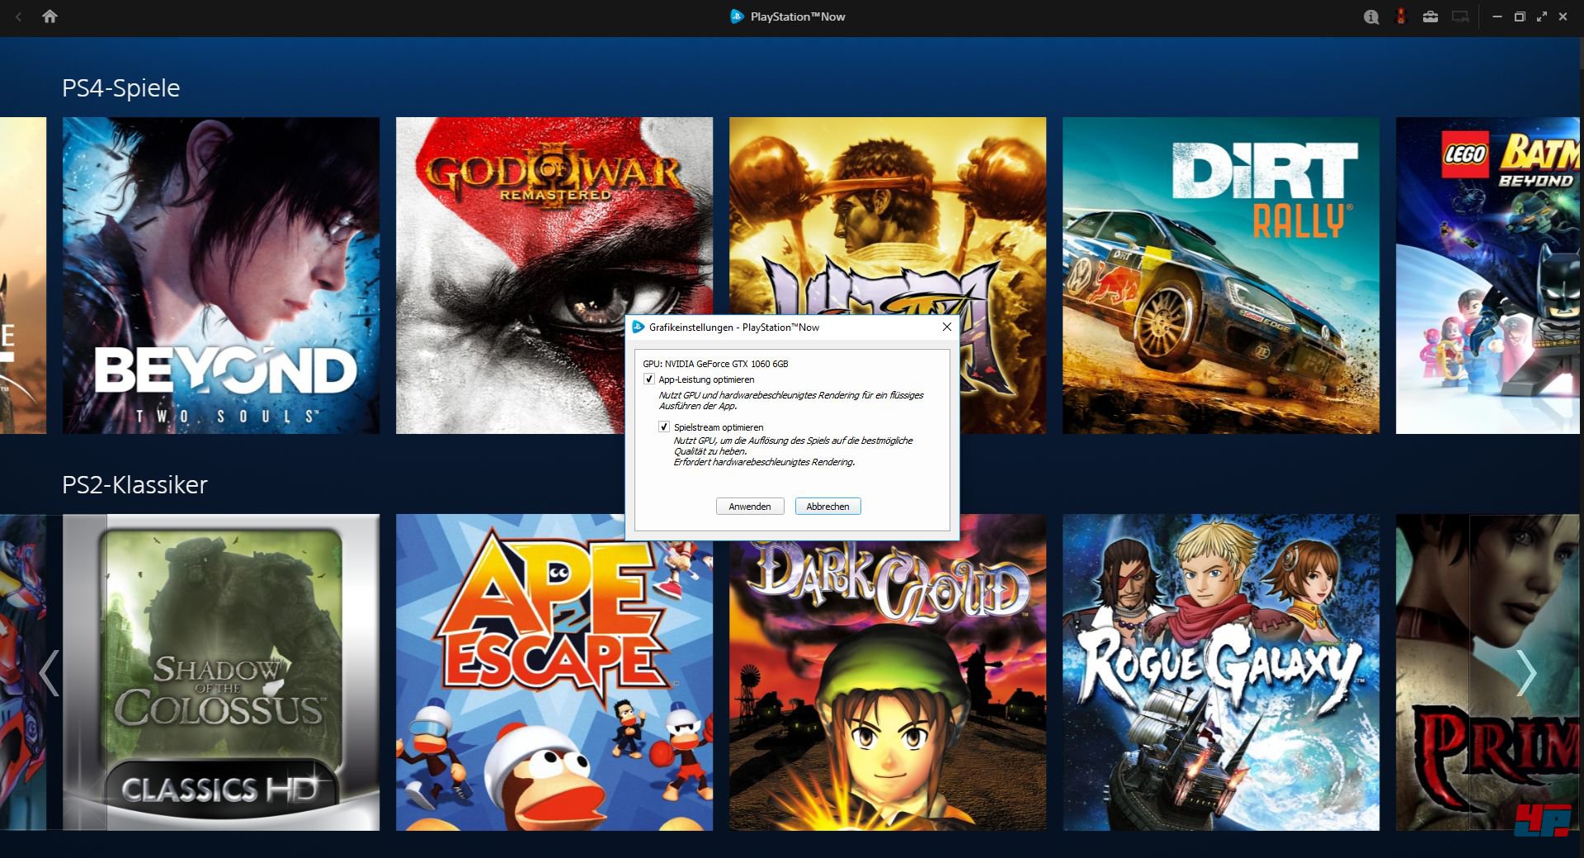Toggle fullscreen with the expand arrows icon
The image size is (1584, 858).
click(1541, 16)
